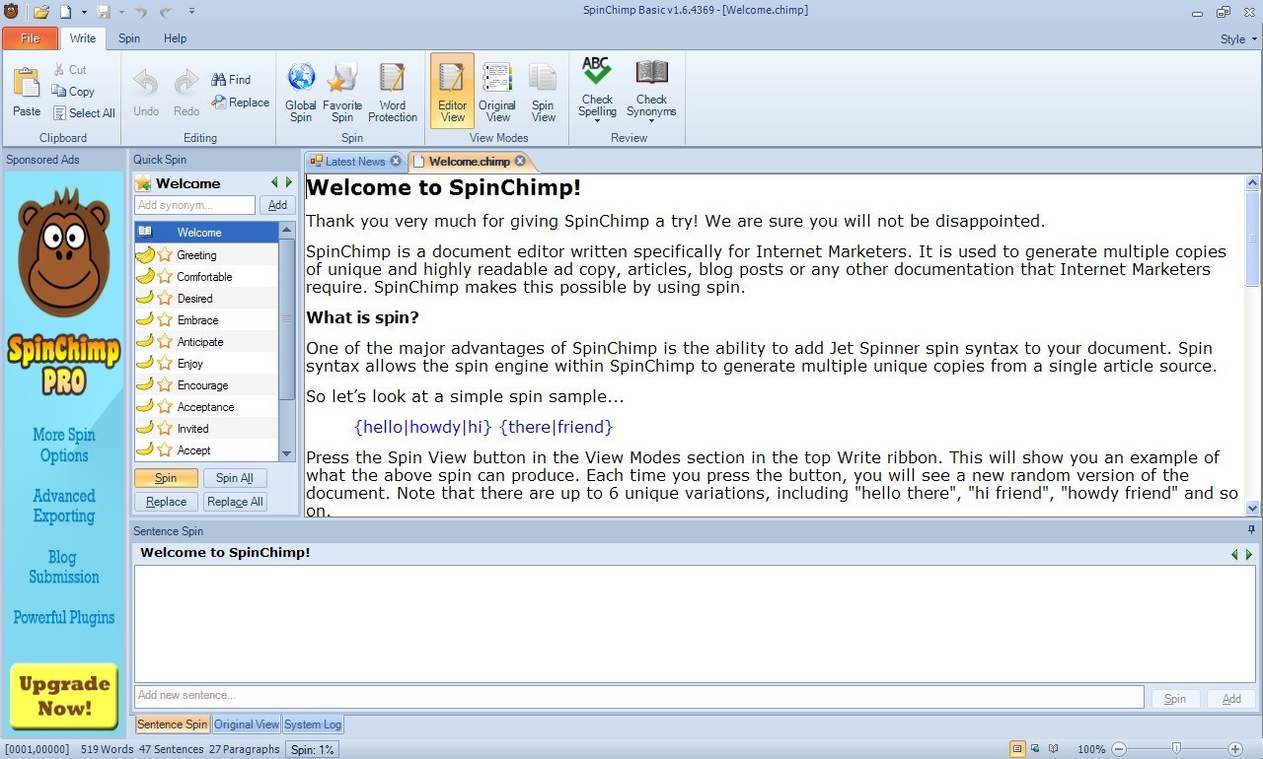Select the Write ribbon tab
Viewport: 1263px width, 759px height.
83,38
